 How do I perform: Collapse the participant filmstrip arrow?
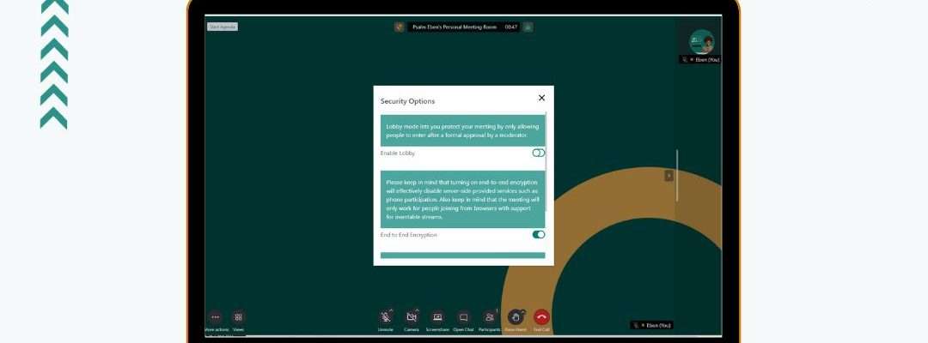tap(669, 175)
